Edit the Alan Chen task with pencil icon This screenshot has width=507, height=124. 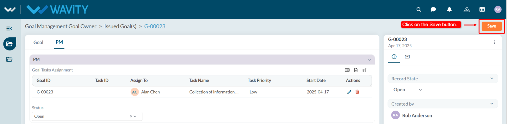[x=349, y=92]
